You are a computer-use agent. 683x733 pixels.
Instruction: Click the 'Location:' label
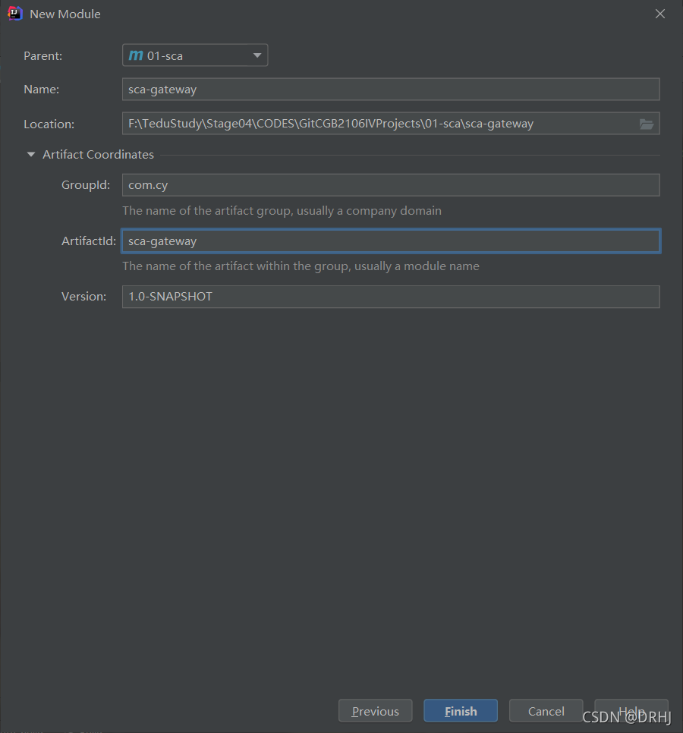click(49, 124)
